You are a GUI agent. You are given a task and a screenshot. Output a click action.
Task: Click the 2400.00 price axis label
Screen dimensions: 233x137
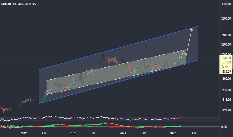(226, 35)
